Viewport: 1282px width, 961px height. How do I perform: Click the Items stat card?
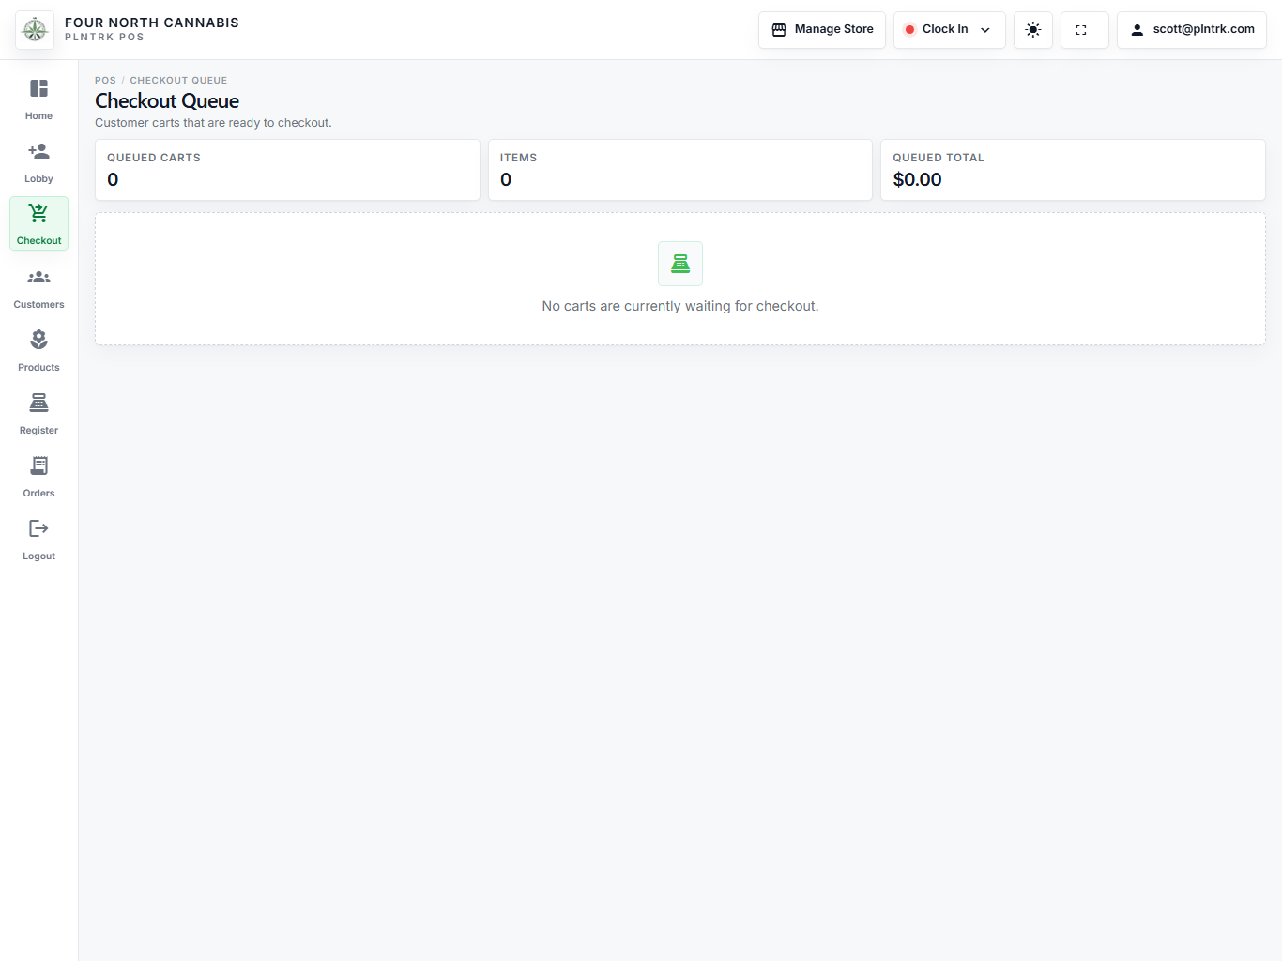click(680, 170)
